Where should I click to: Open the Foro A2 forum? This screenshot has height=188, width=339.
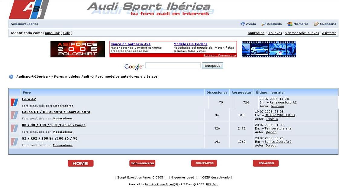point(29,99)
